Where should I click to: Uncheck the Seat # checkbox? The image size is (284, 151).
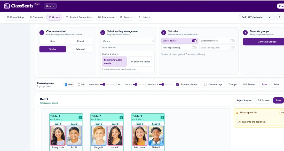tap(66, 85)
